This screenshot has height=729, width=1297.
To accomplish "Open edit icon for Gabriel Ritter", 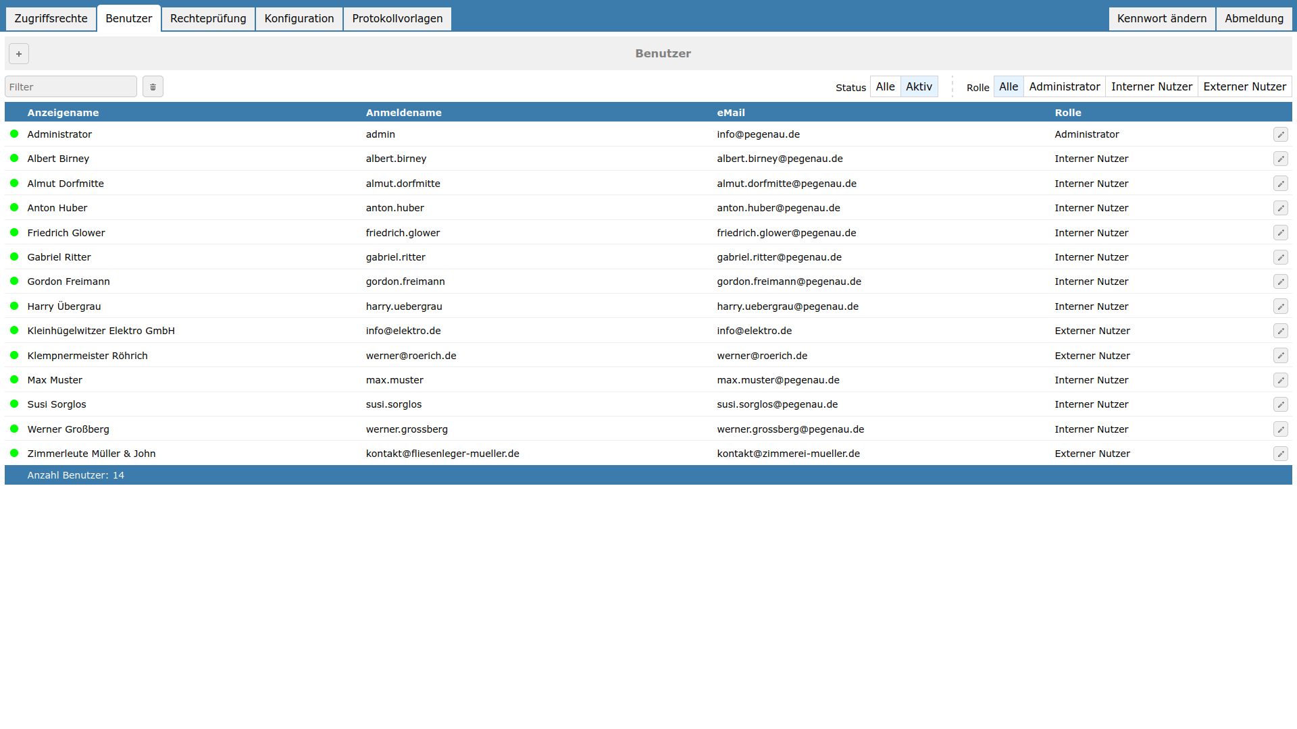I will pos(1280,257).
